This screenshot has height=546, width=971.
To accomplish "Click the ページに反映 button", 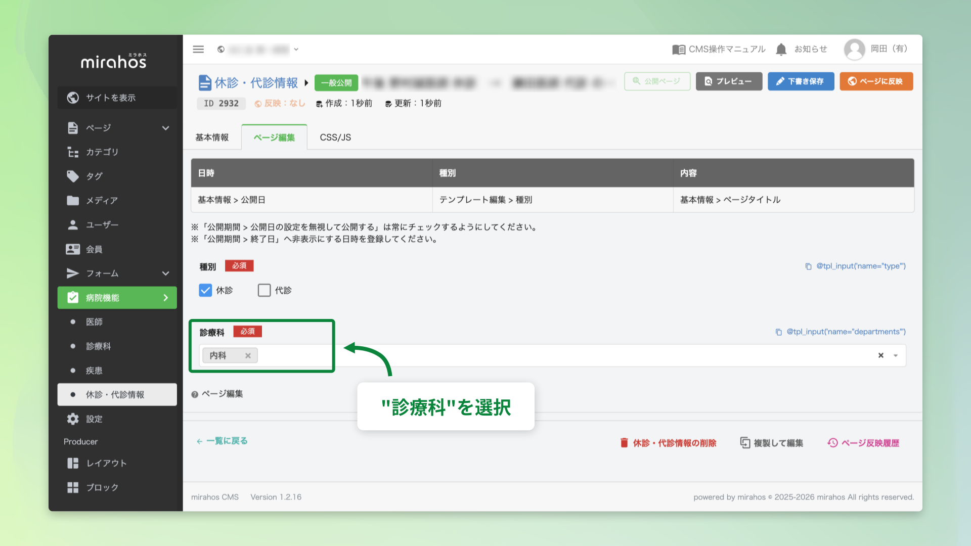I will click(876, 81).
